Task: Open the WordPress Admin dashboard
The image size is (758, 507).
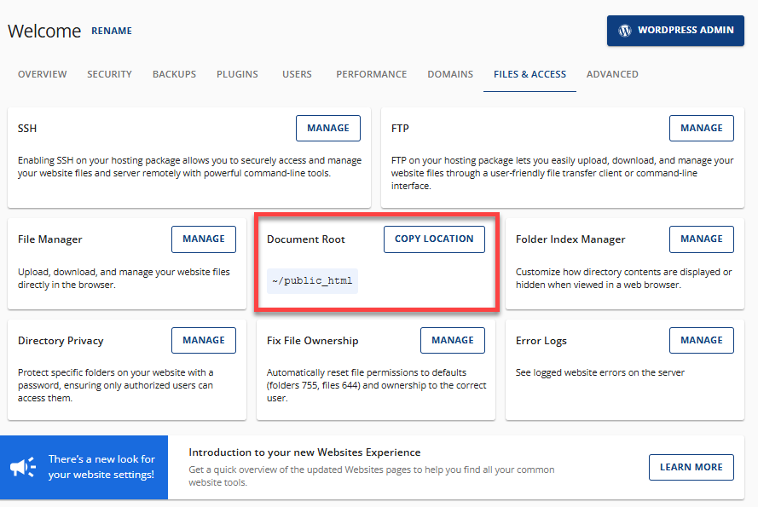Action: [675, 30]
